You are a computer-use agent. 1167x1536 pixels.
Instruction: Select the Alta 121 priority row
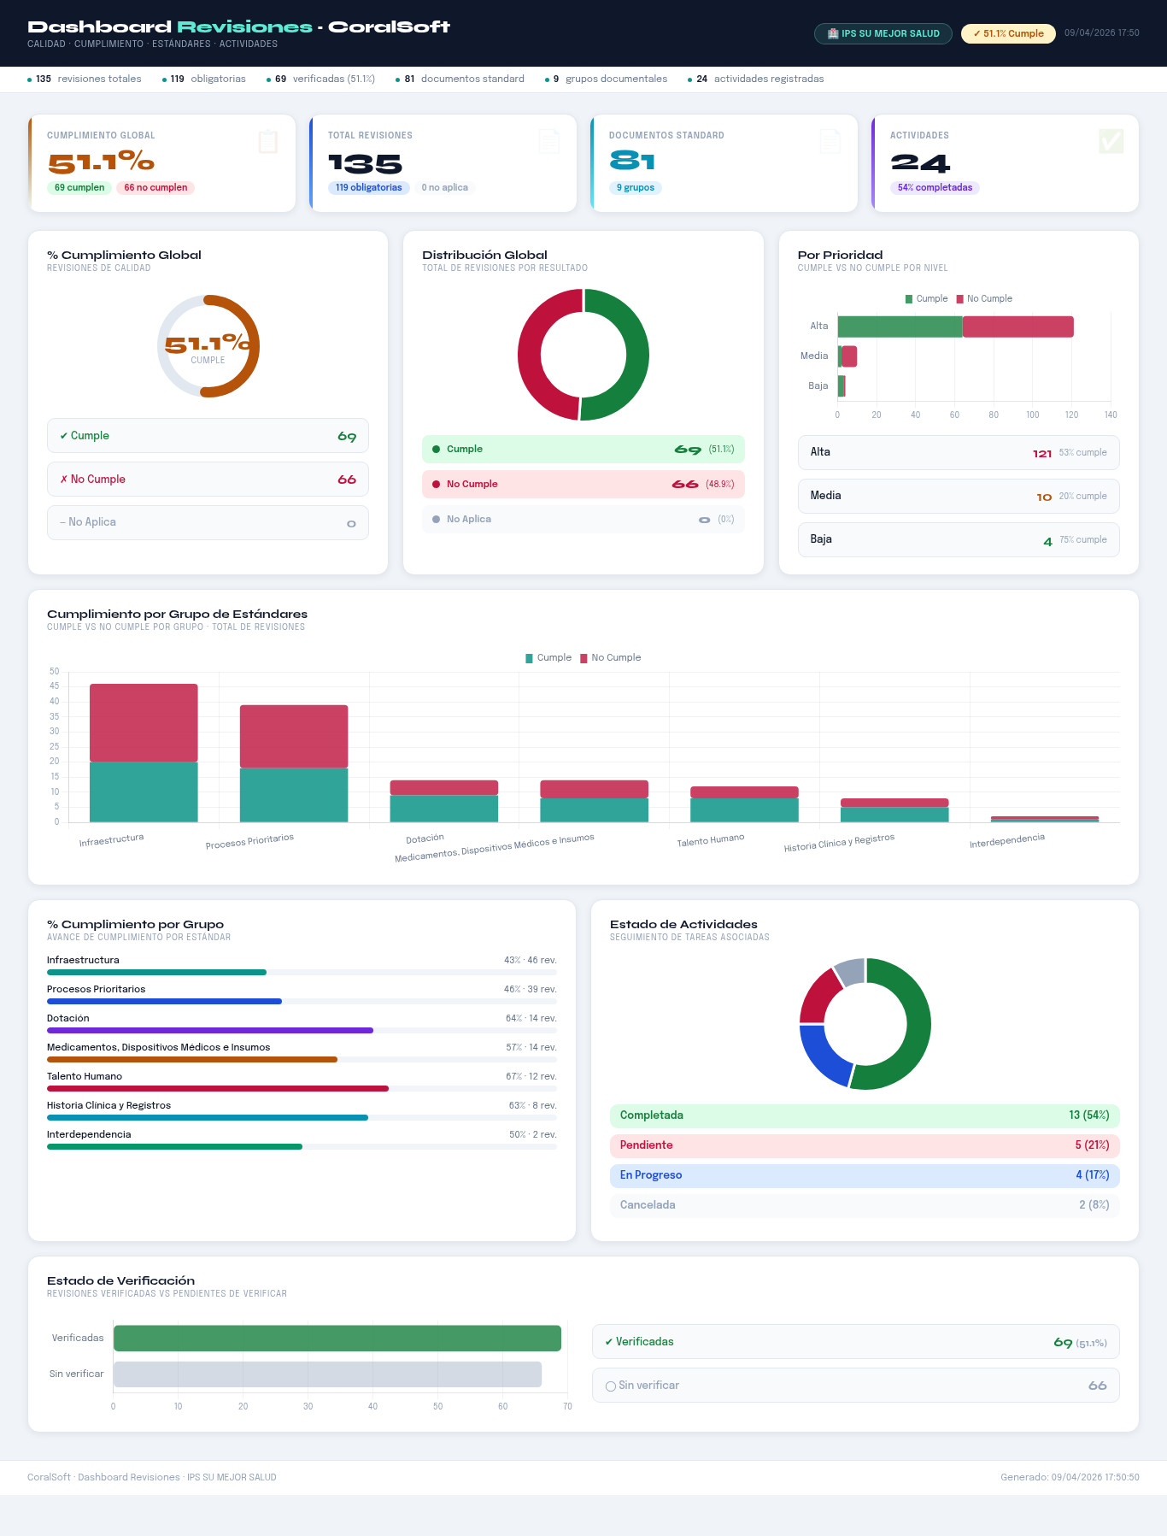click(x=959, y=453)
